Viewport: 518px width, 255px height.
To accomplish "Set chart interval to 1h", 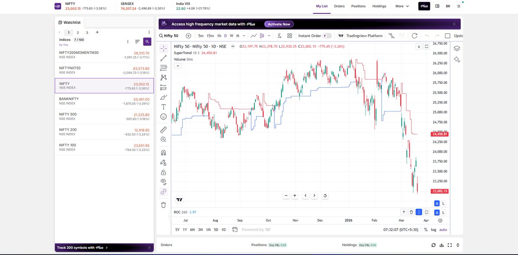I will [219, 36].
